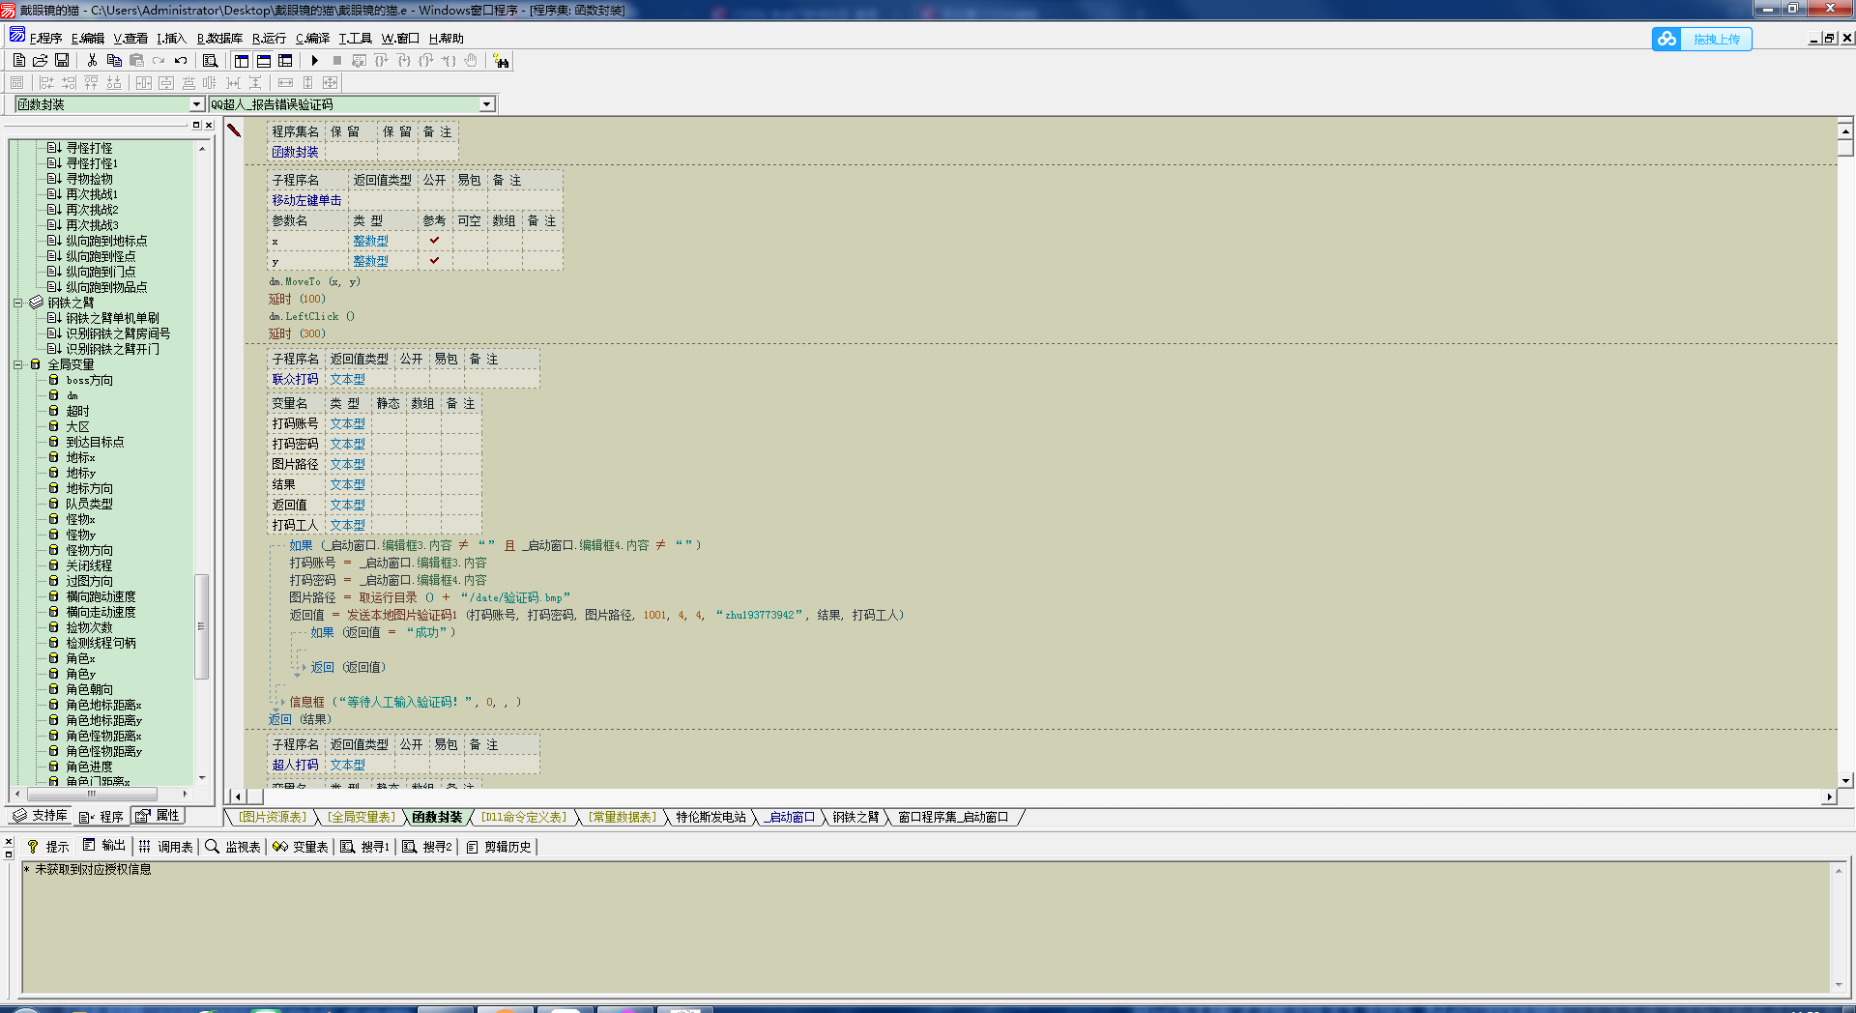Open the B.数据库 menu
The width and height of the screenshot is (1856, 1013).
pos(219,39)
